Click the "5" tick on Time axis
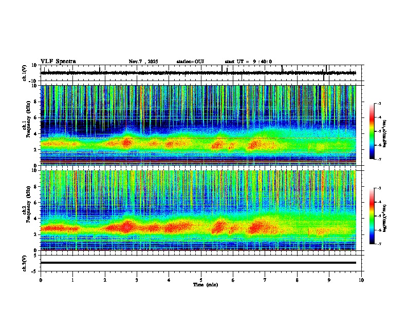The width and height of the screenshot is (407, 314). point(201,280)
